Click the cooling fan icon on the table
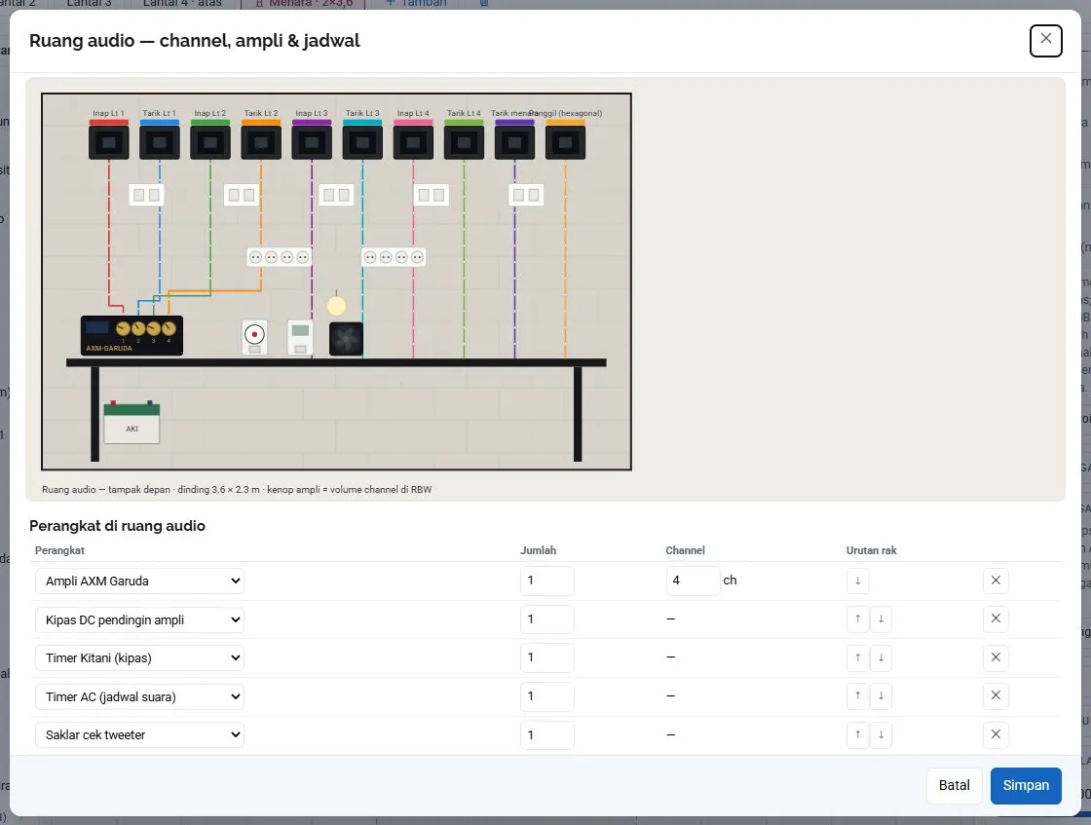The image size is (1091, 825). [x=346, y=339]
